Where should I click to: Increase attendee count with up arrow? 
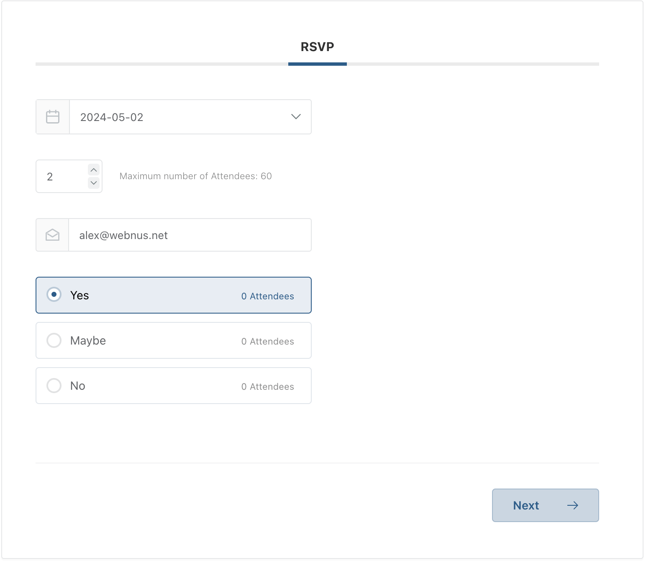click(x=94, y=170)
